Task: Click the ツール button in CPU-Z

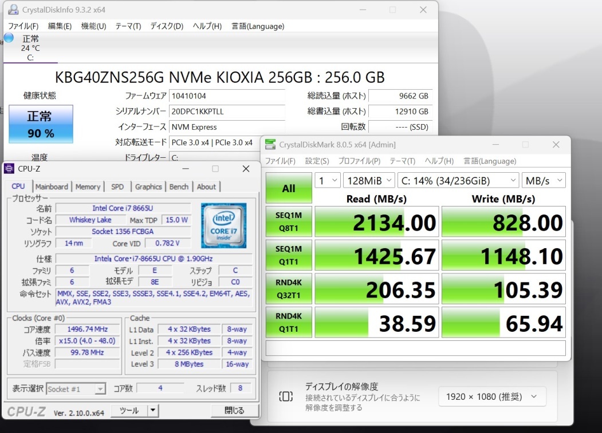Action: [x=129, y=411]
